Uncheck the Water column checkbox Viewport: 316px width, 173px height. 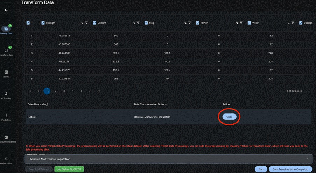click(249, 23)
